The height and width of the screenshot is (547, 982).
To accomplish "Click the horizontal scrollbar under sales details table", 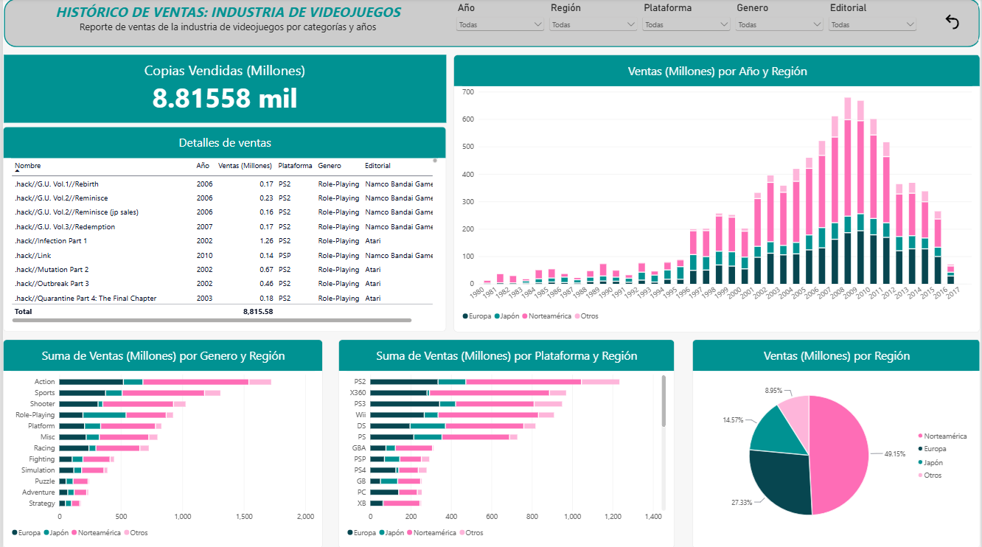I will coord(212,321).
